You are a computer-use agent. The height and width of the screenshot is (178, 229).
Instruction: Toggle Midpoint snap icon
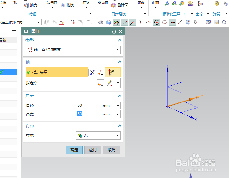pos(133,22)
